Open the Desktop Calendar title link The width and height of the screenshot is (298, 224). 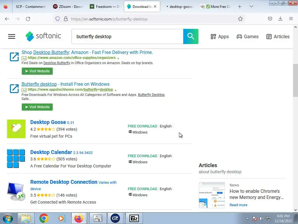51,152
